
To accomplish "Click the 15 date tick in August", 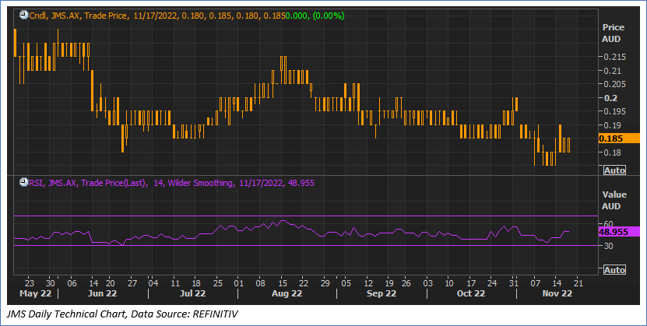I will click(282, 283).
